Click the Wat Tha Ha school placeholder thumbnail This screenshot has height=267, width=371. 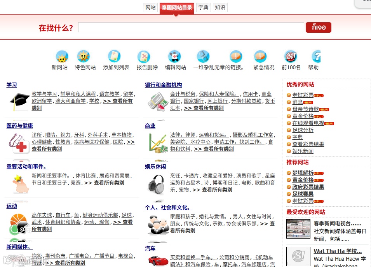tap(298, 256)
